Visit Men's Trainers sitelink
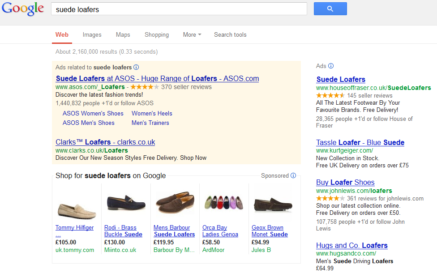This screenshot has height=273, width=437. (150, 123)
